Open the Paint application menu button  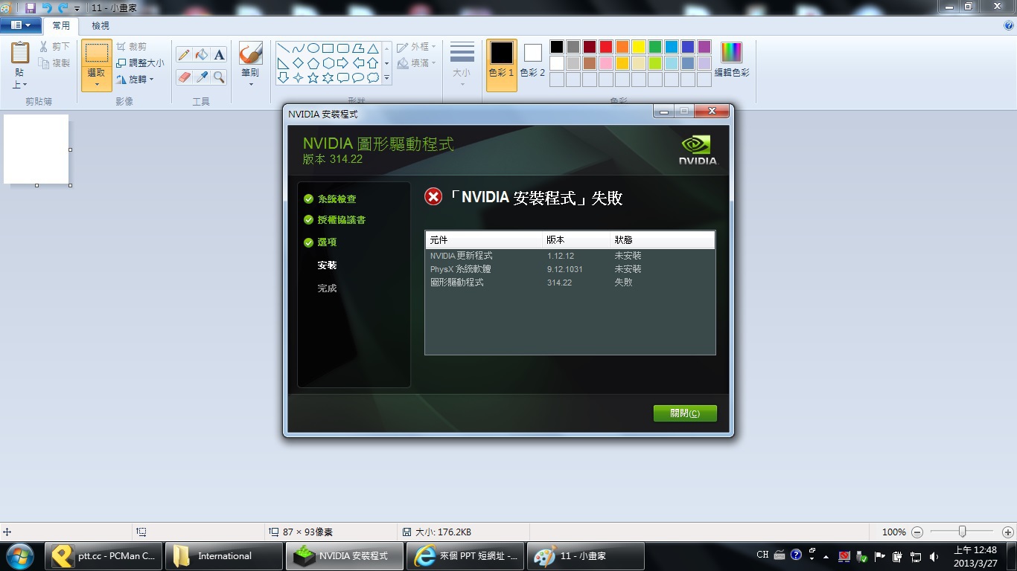(x=21, y=25)
